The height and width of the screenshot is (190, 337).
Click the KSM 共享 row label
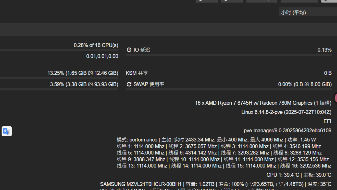(x=138, y=73)
